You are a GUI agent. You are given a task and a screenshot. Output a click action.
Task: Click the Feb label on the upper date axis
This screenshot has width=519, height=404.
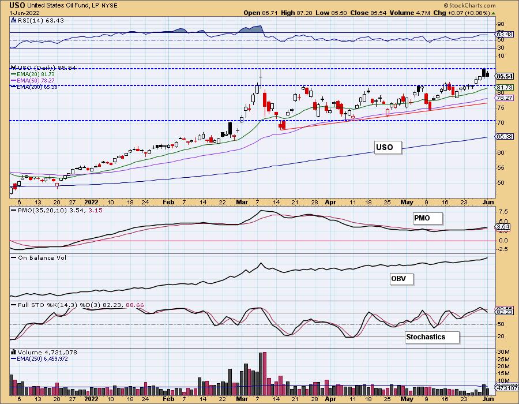coord(168,203)
